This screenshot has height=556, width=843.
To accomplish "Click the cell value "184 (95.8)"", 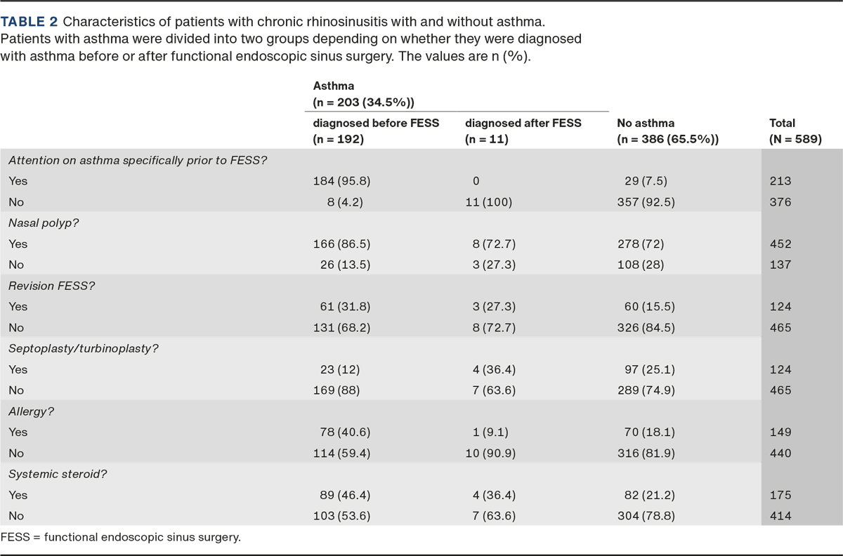I will (341, 181).
